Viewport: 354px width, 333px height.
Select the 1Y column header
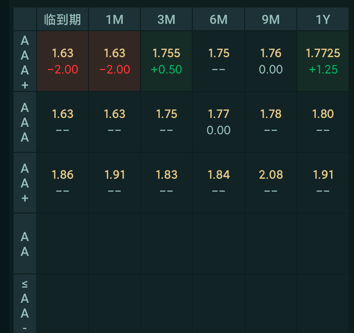(x=323, y=20)
